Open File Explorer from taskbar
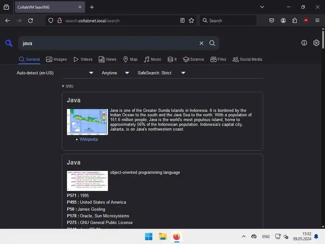Screen dimensions: 325x244 pyautogui.click(x=163, y=236)
